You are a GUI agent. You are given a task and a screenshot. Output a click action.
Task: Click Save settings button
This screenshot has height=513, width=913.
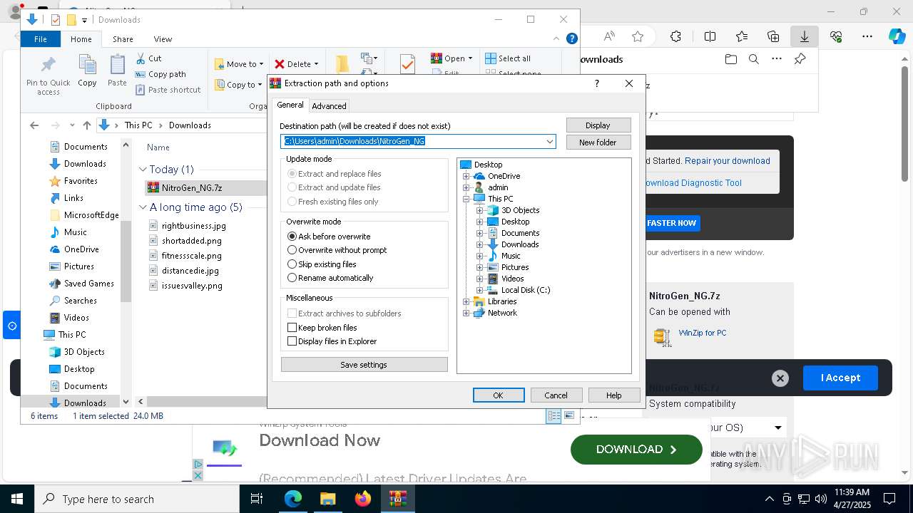(x=364, y=365)
